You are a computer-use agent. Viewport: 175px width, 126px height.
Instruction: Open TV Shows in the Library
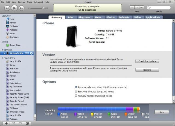coord(12,26)
